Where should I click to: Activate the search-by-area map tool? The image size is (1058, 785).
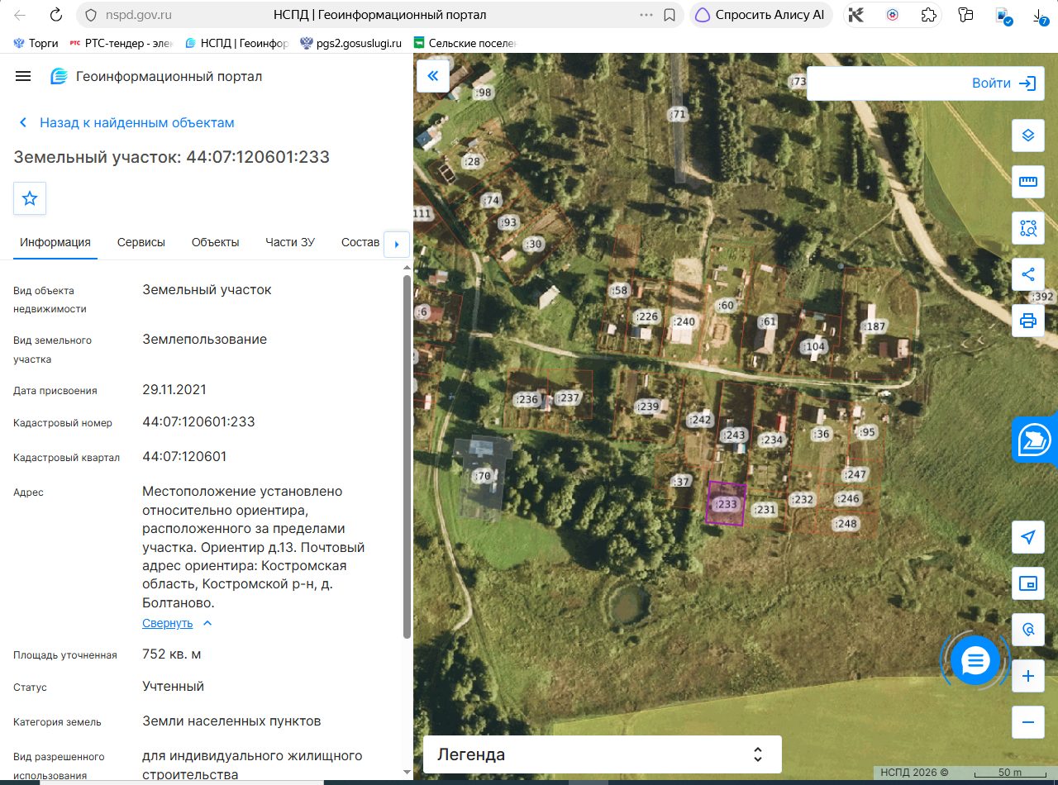1028,228
